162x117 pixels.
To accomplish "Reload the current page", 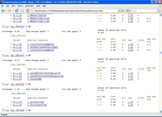I will pyautogui.click(x=17, y=11).
